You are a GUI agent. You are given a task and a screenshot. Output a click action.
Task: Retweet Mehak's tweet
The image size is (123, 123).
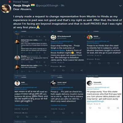pos(99,63)
